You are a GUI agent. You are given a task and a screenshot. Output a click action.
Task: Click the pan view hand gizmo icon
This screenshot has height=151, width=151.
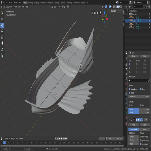tap(98, 13)
